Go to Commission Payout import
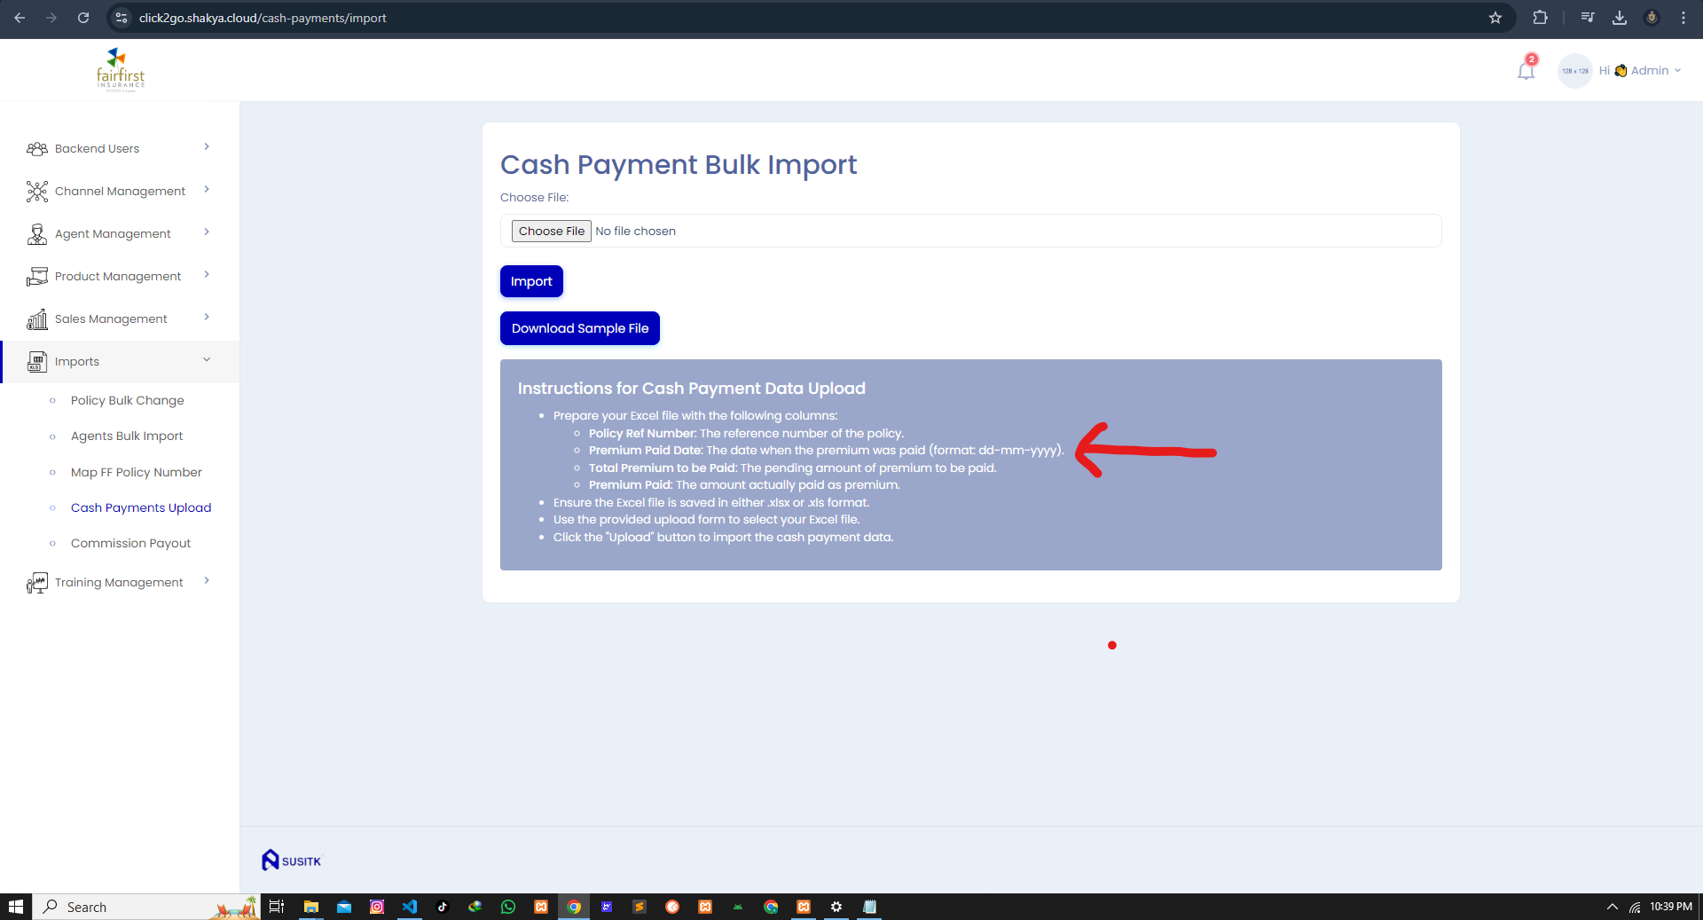1703x920 pixels. pyautogui.click(x=130, y=544)
